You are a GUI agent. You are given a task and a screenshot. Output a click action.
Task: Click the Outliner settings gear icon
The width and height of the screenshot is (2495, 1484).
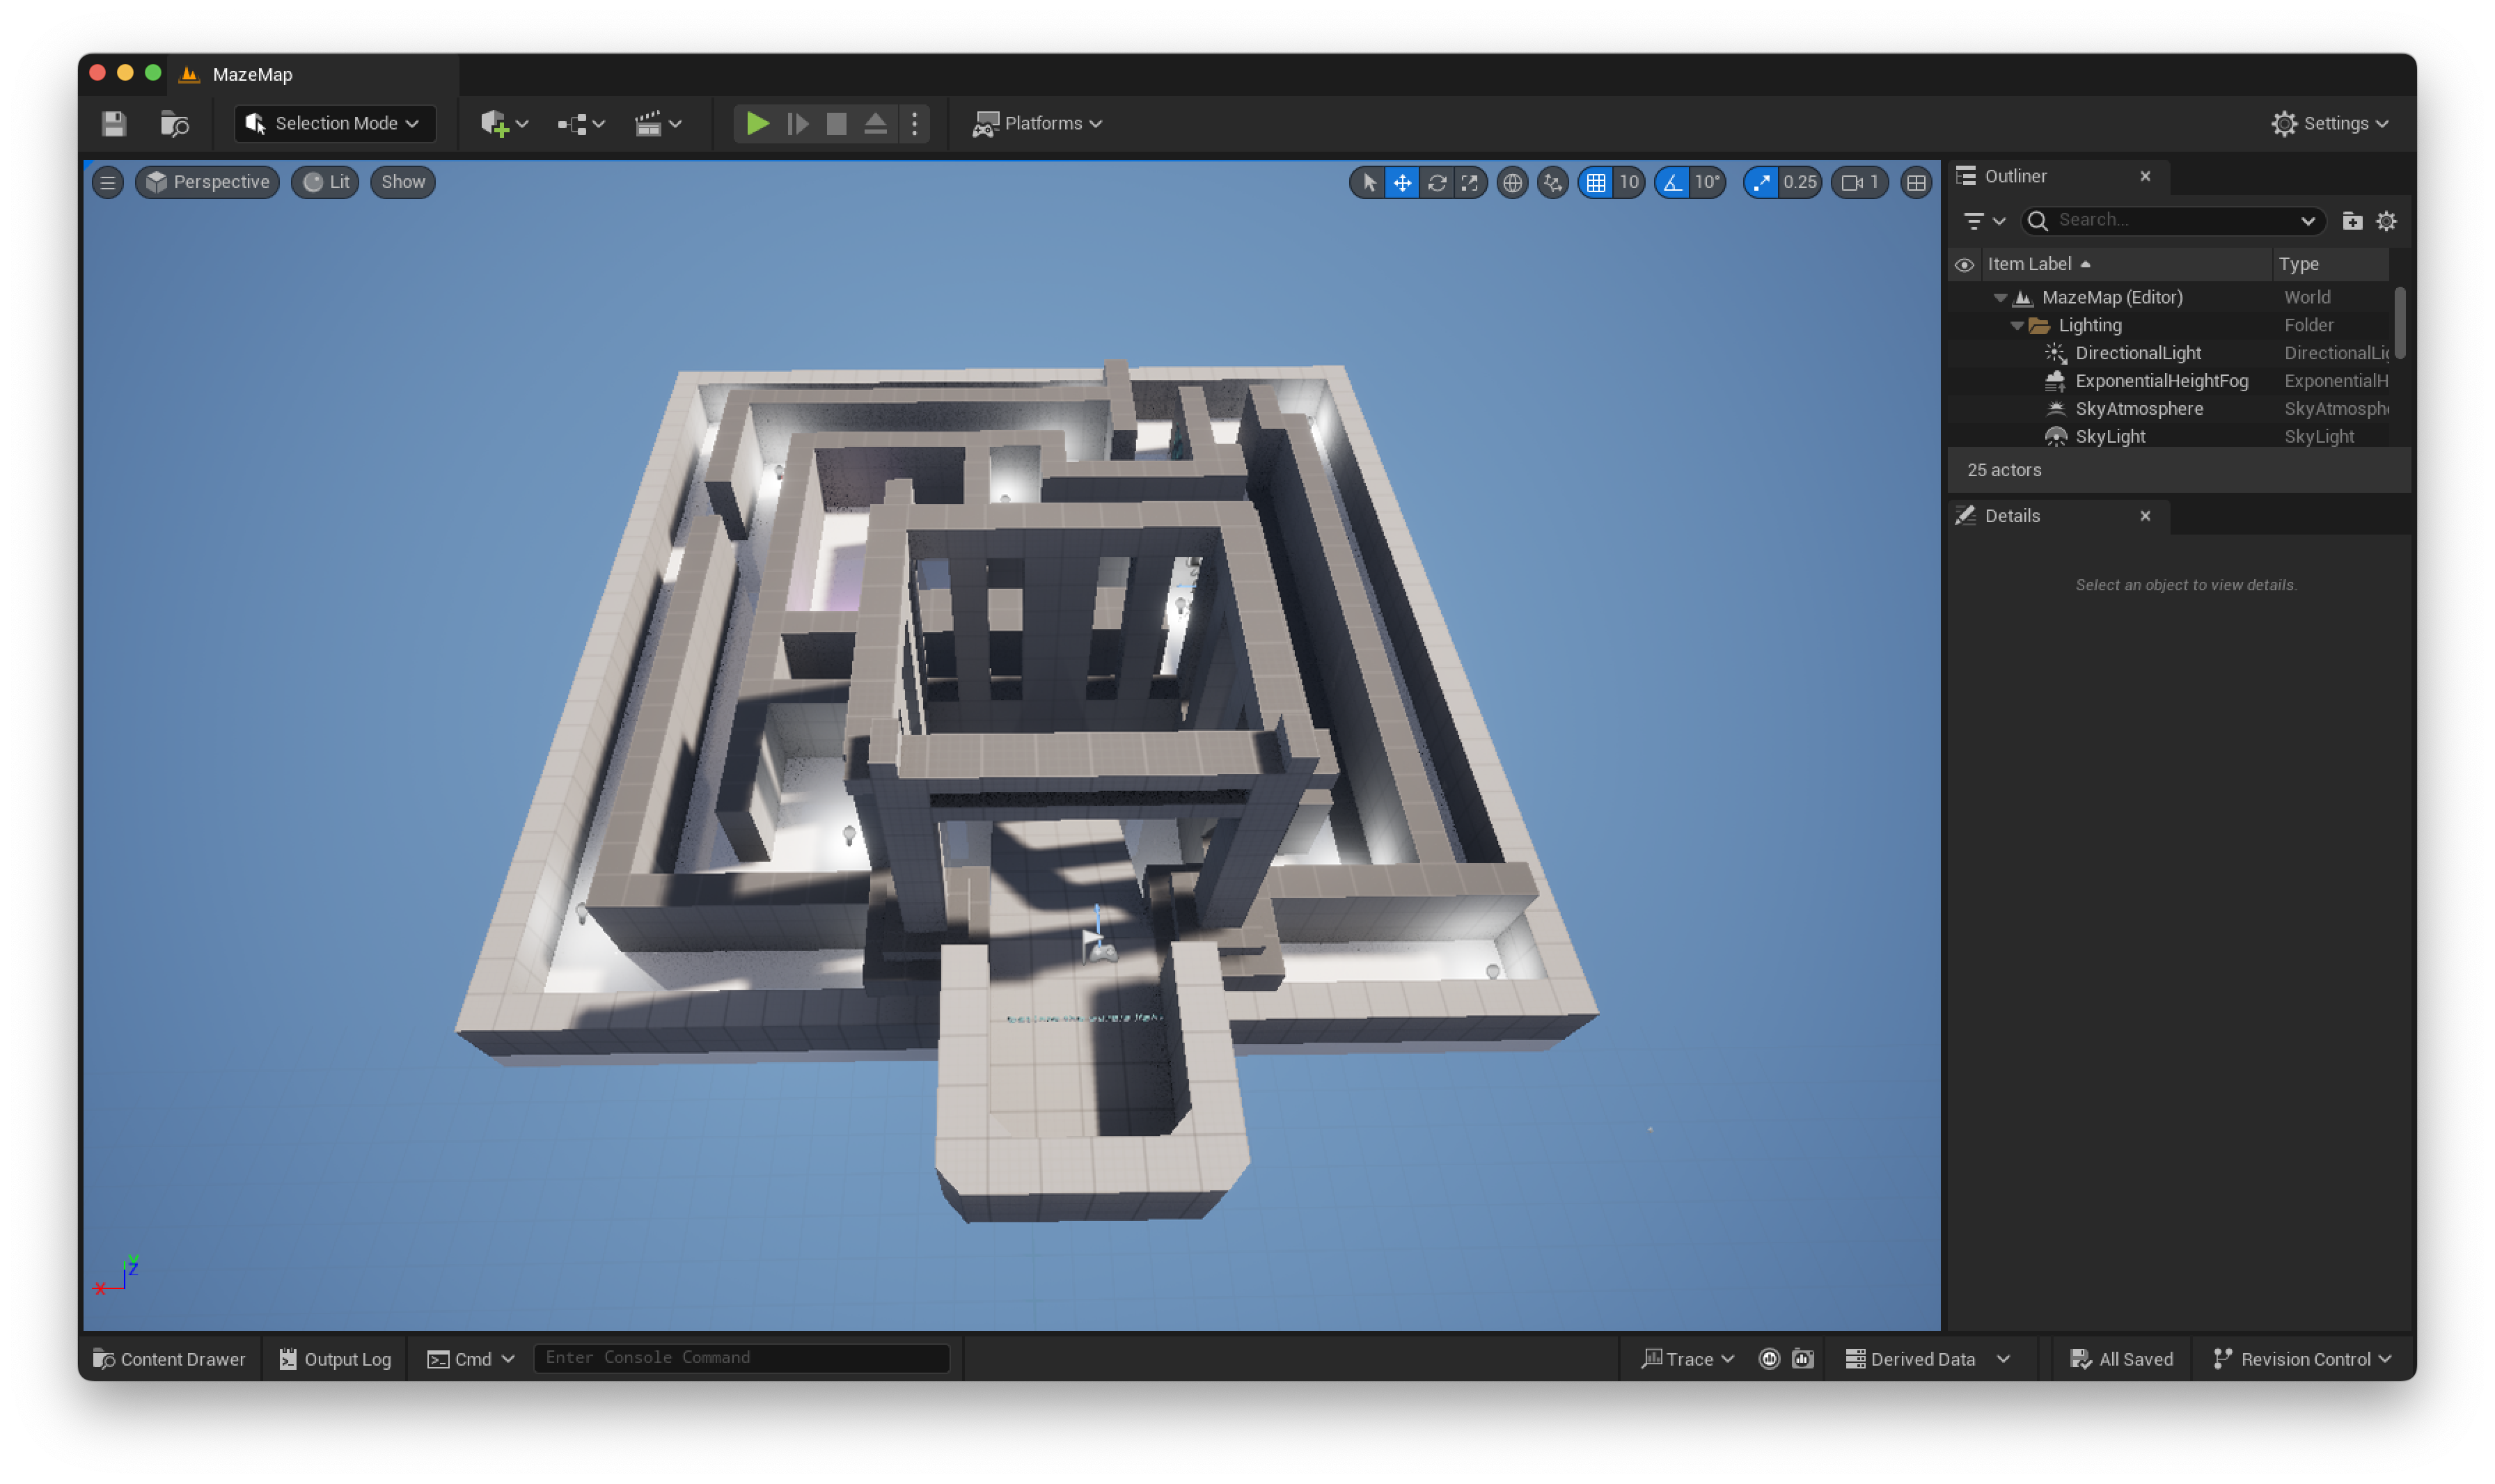tap(2386, 221)
